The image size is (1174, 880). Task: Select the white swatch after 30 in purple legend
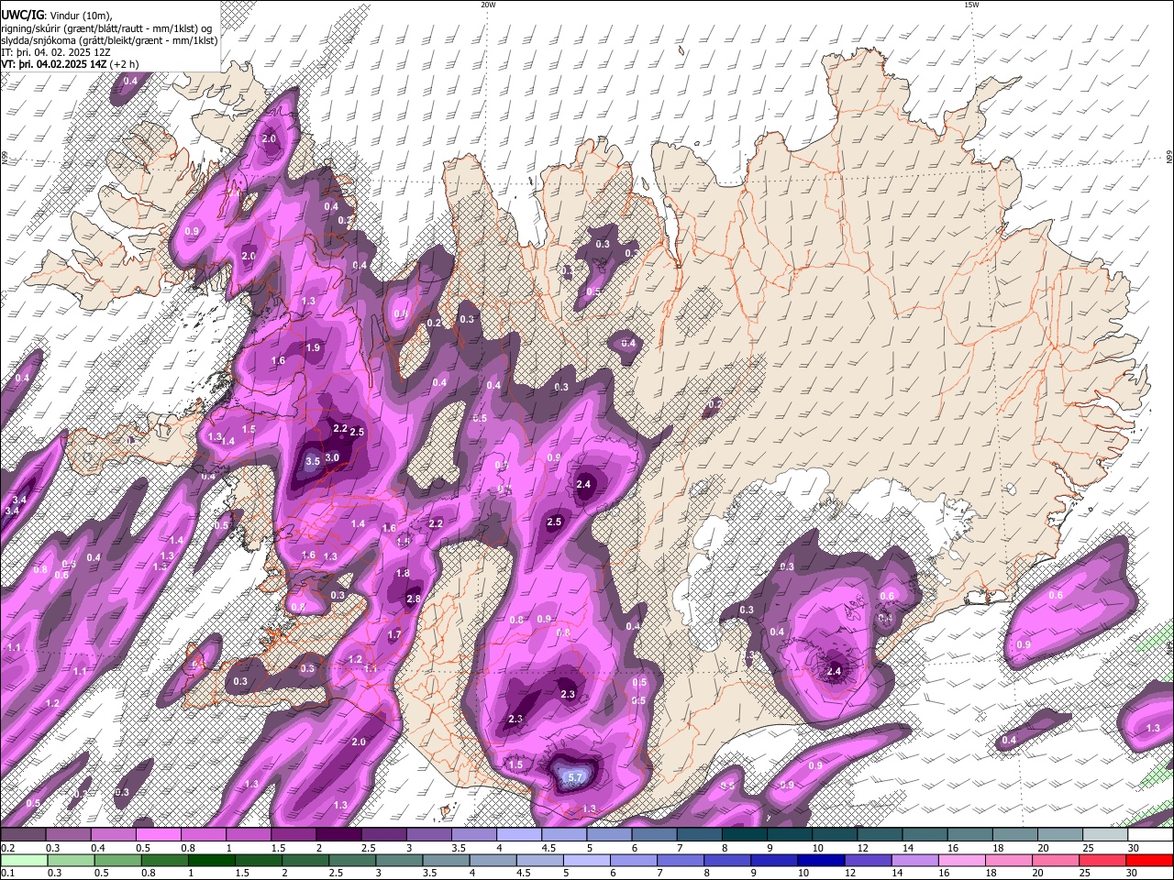[1149, 834]
